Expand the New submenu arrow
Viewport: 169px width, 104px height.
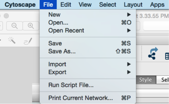[x=129, y=15]
